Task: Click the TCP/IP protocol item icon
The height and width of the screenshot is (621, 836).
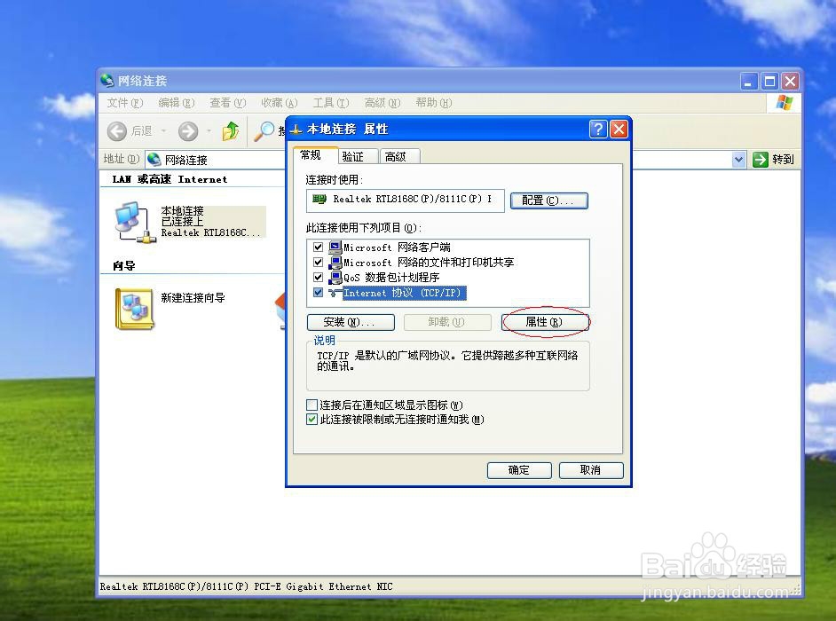Action: point(335,292)
